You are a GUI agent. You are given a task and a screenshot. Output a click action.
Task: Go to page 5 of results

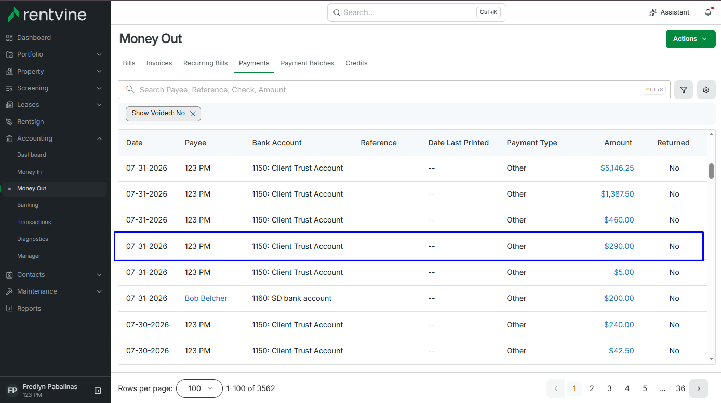pos(645,388)
